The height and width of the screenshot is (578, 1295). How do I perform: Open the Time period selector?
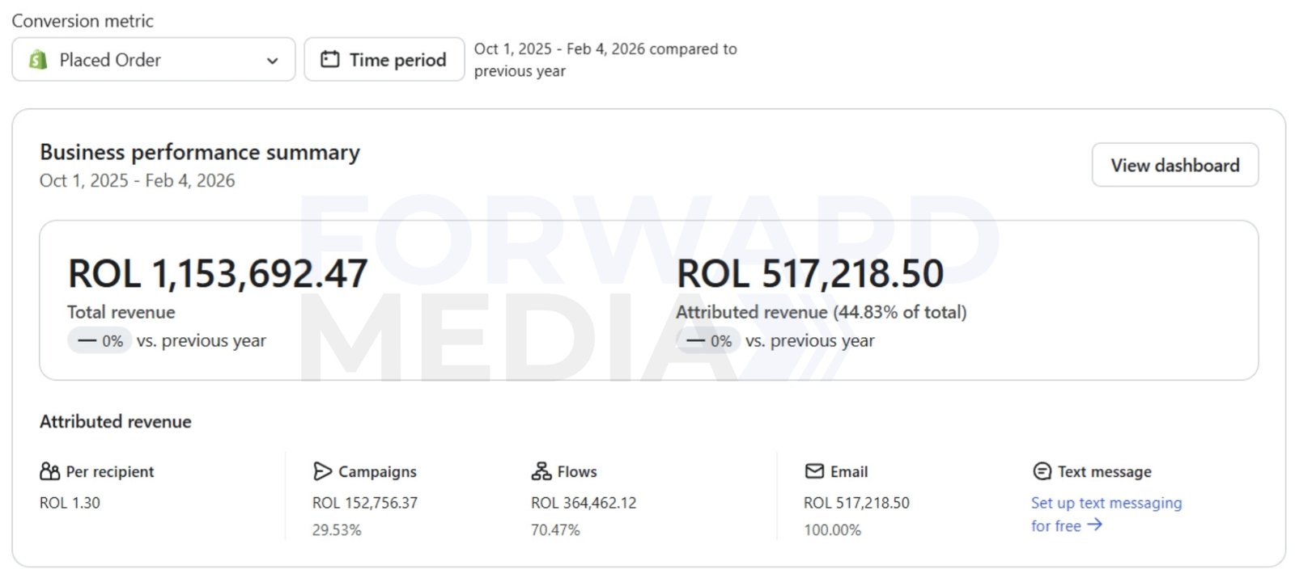tap(384, 60)
